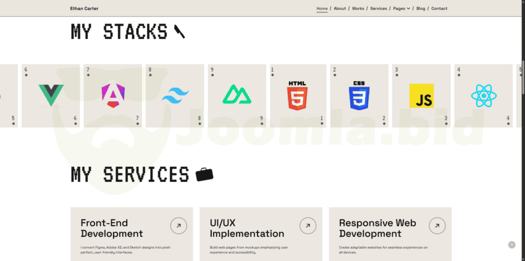Navigate to the Works page
The width and height of the screenshot is (525, 261).
(358, 9)
